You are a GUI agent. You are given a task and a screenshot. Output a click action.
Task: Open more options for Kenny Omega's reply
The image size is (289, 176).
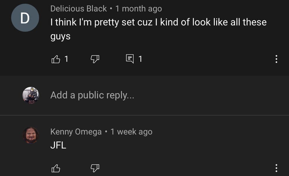click(276, 168)
